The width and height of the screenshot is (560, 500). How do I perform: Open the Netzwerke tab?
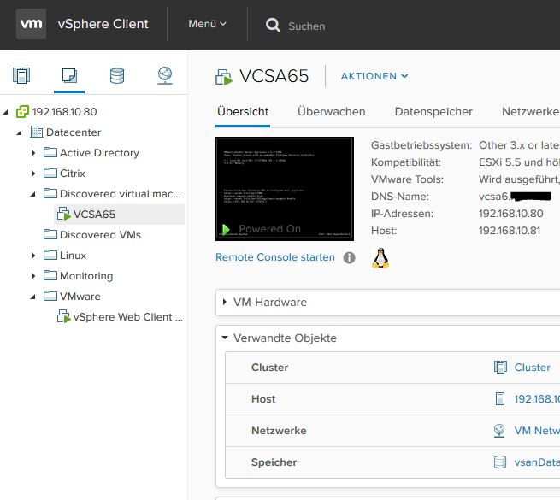point(531,112)
